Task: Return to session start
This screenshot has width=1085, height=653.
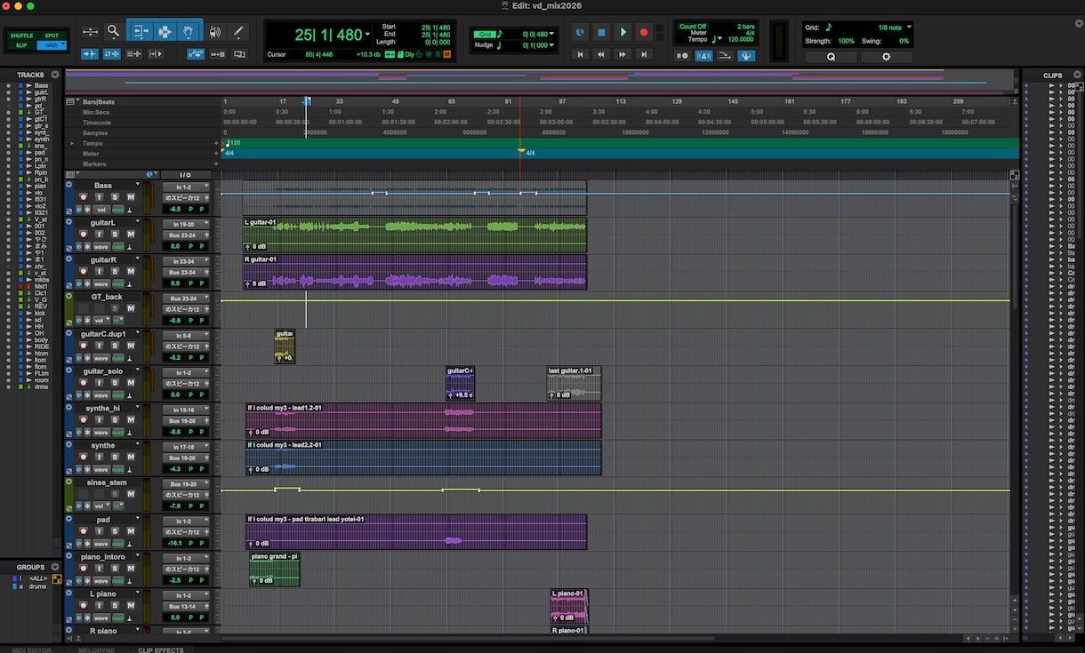Action: pos(580,54)
